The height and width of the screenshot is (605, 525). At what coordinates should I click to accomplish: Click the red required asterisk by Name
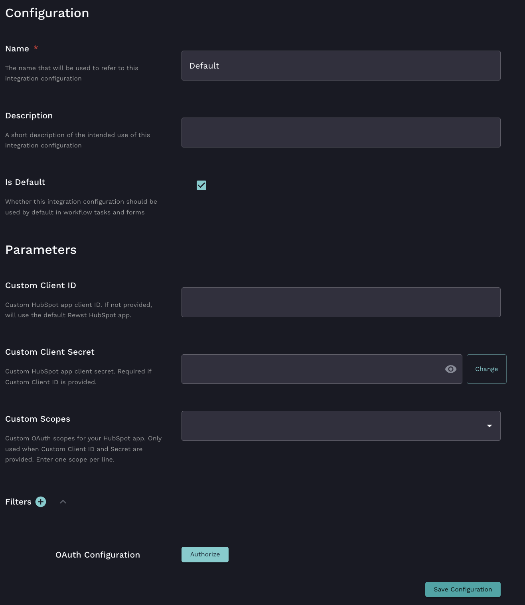pos(36,48)
